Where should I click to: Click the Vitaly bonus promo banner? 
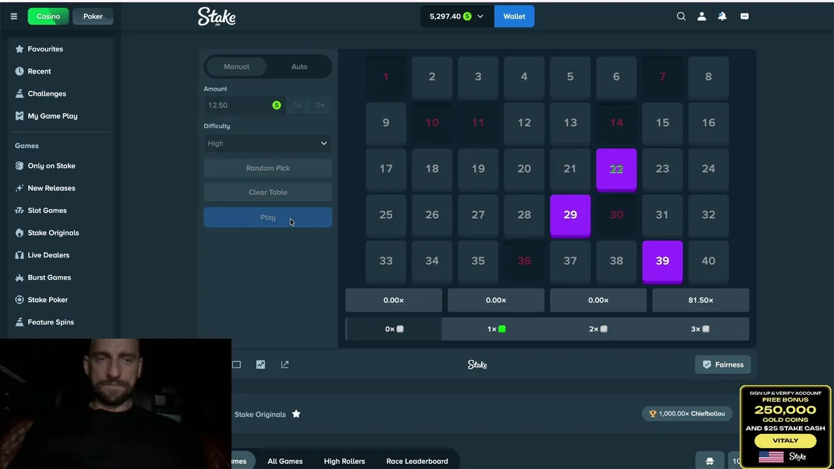click(x=785, y=427)
